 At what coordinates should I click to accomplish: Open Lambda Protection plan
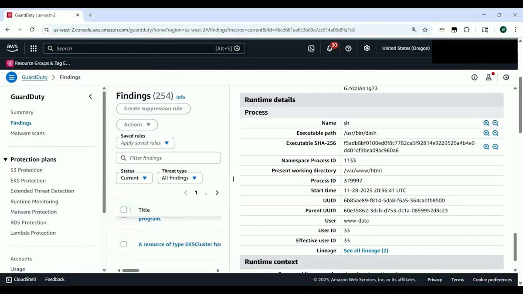pyautogui.click(x=33, y=233)
